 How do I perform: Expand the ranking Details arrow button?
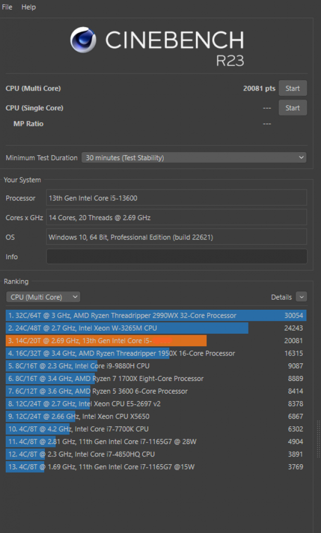point(301,297)
